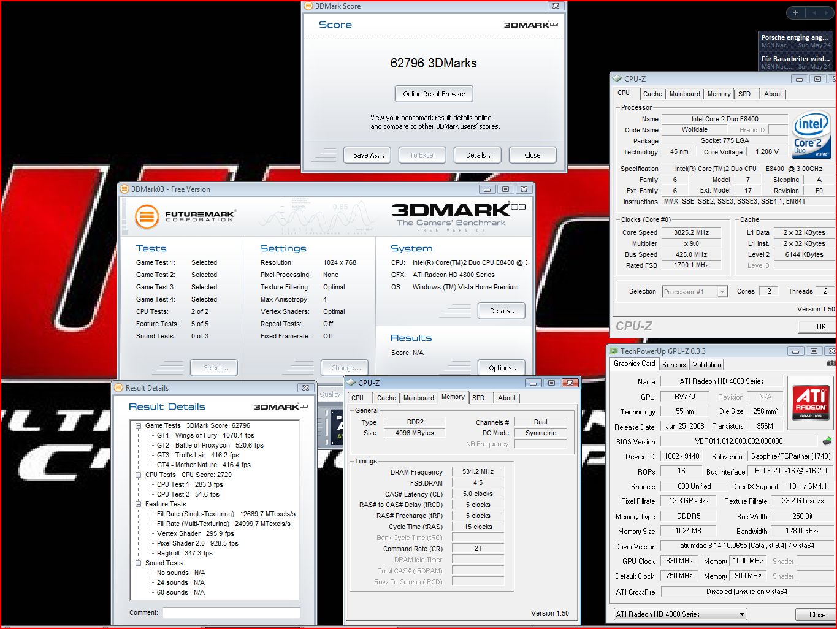Collapse the Sound Tests tree node
The image size is (837, 629).
coord(139,563)
